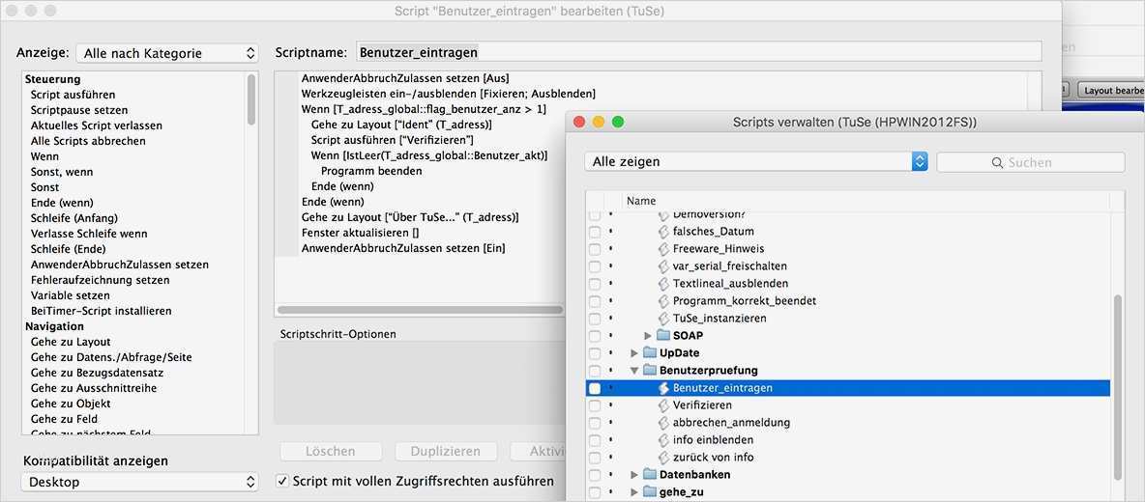Click the script icon beside Benutzer_eintragen
Screen dimensions: 1145x502
coord(663,388)
